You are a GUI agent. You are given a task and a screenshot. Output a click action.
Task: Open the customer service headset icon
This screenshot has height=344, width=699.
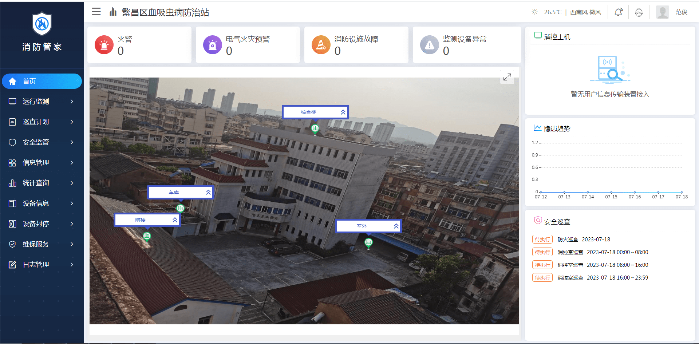point(639,12)
